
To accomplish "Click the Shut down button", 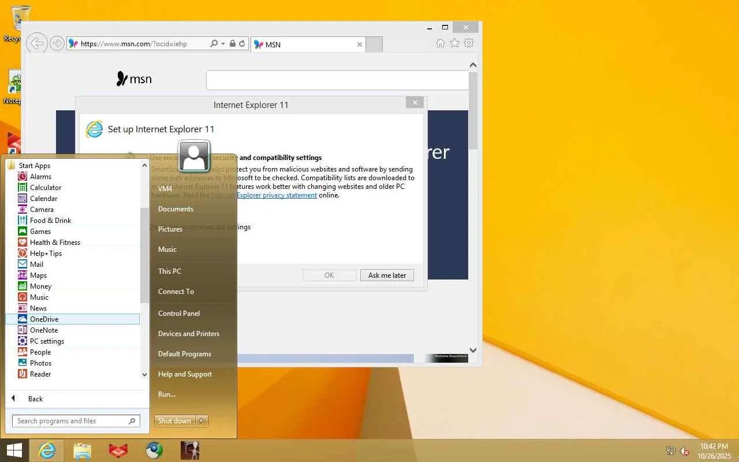I will tap(175, 421).
